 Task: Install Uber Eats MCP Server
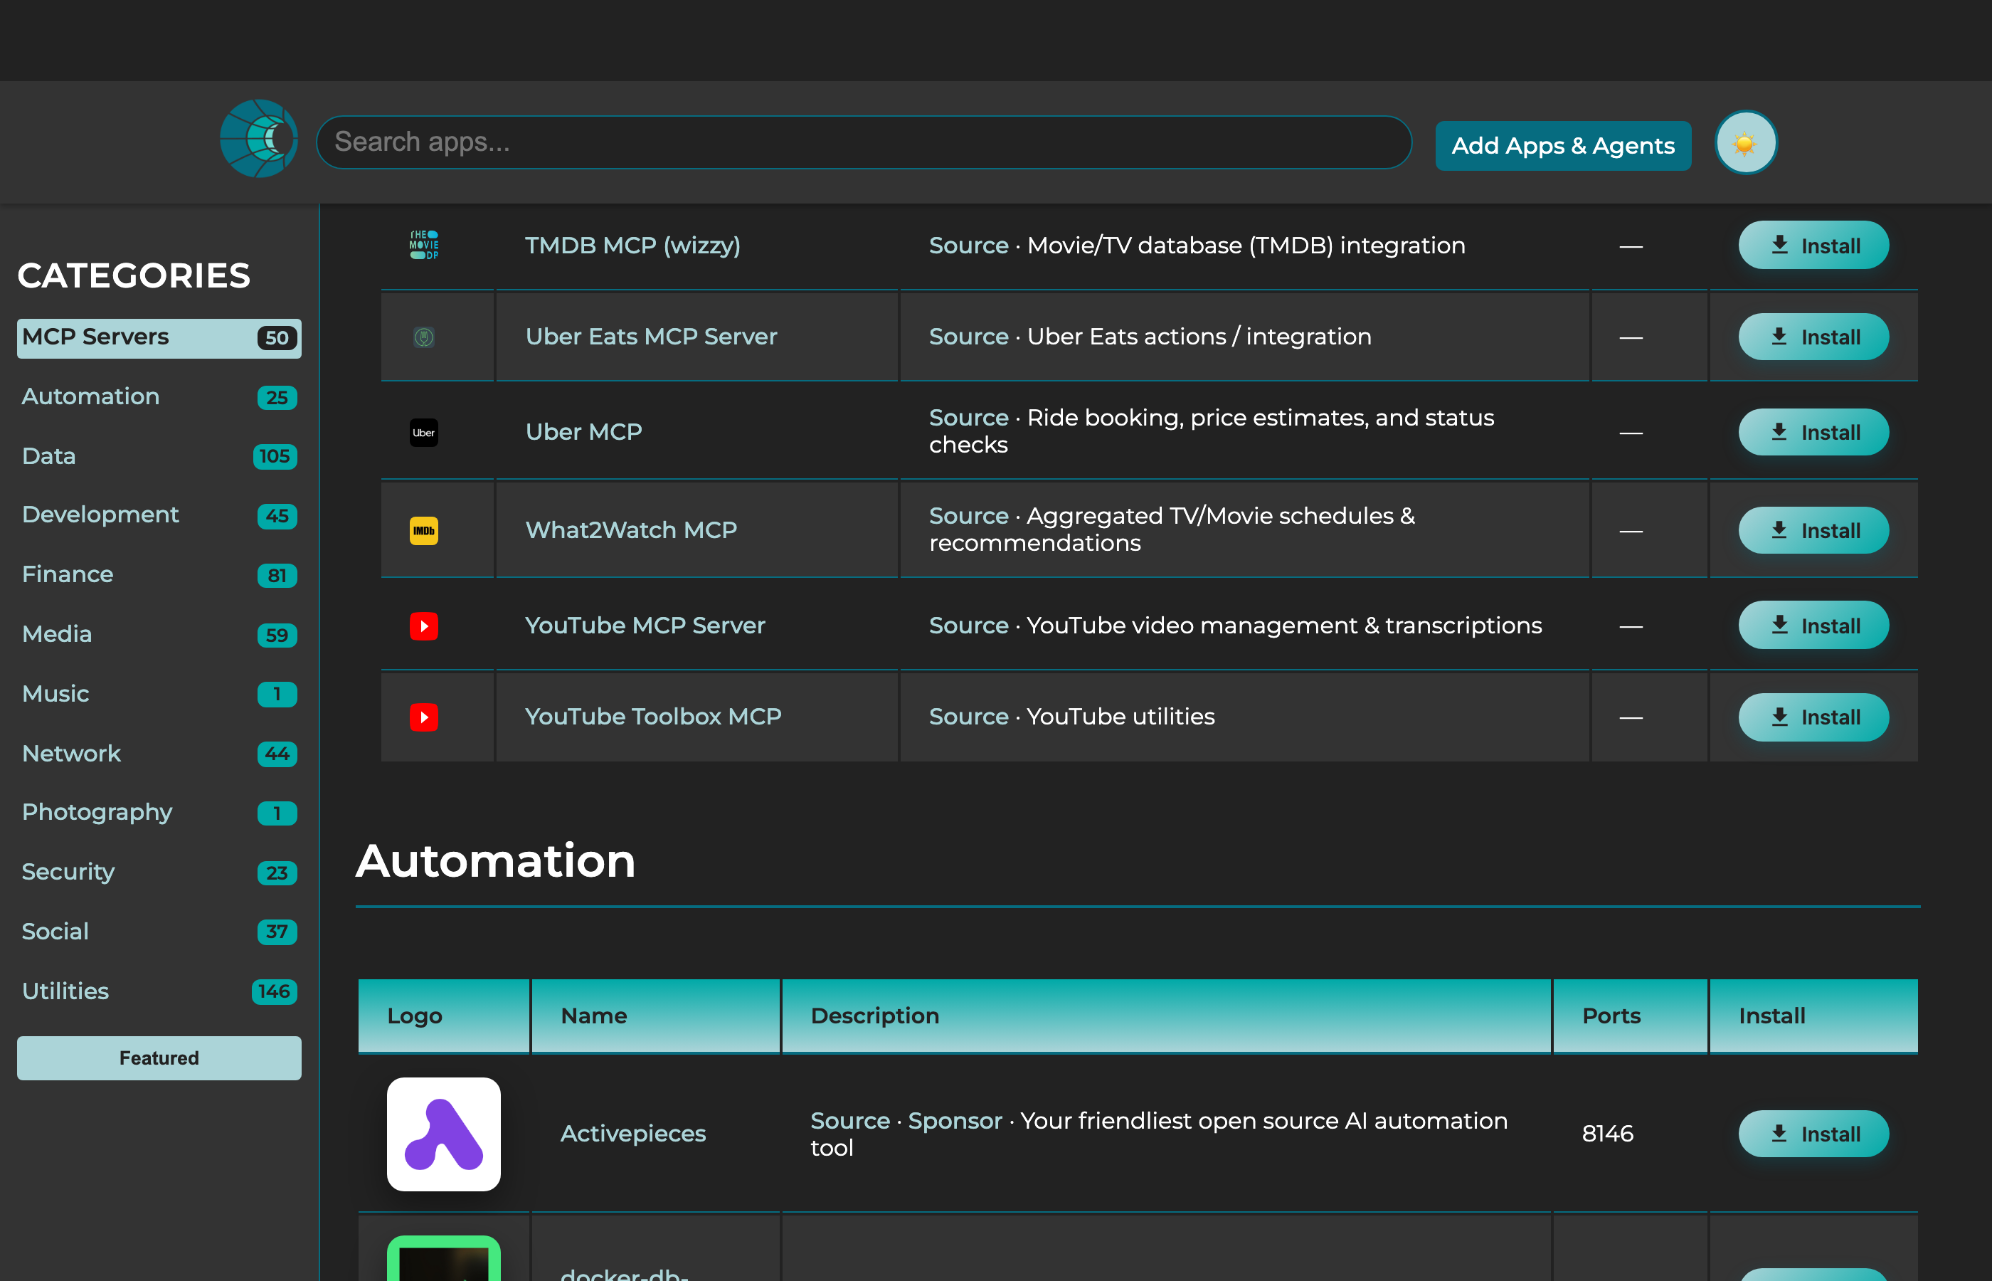coord(1813,337)
